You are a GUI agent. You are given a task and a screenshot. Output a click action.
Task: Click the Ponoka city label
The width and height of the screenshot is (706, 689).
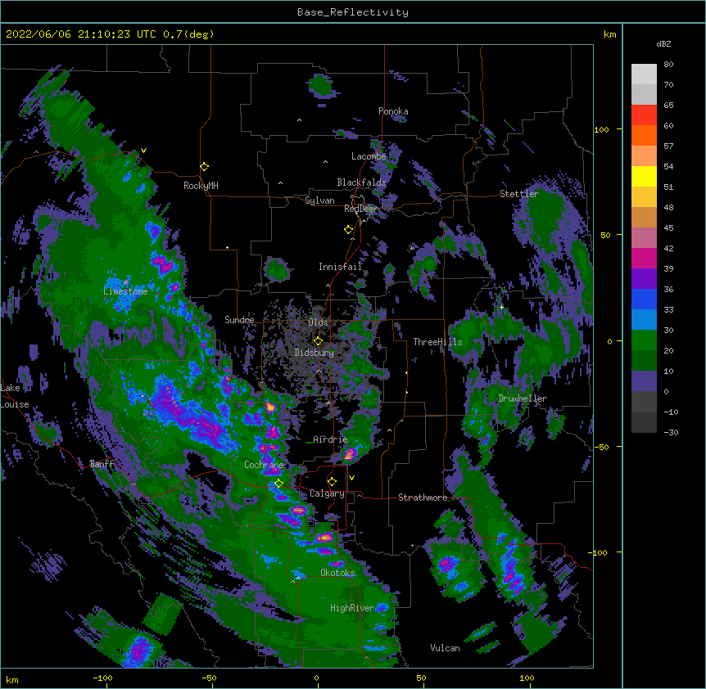coord(393,111)
